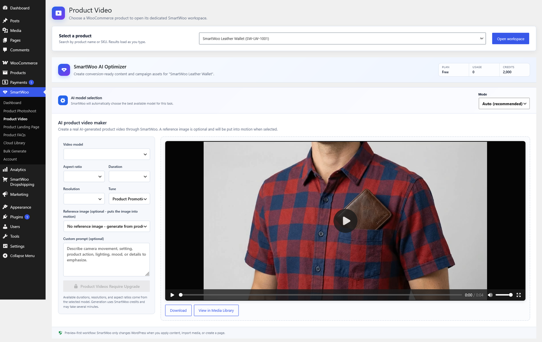Open the product selection dropdown
542x342 pixels.
(x=342, y=39)
